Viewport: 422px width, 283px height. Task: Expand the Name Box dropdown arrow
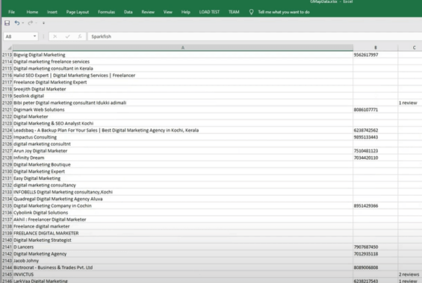pyautogui.click(x=34, y=37)
